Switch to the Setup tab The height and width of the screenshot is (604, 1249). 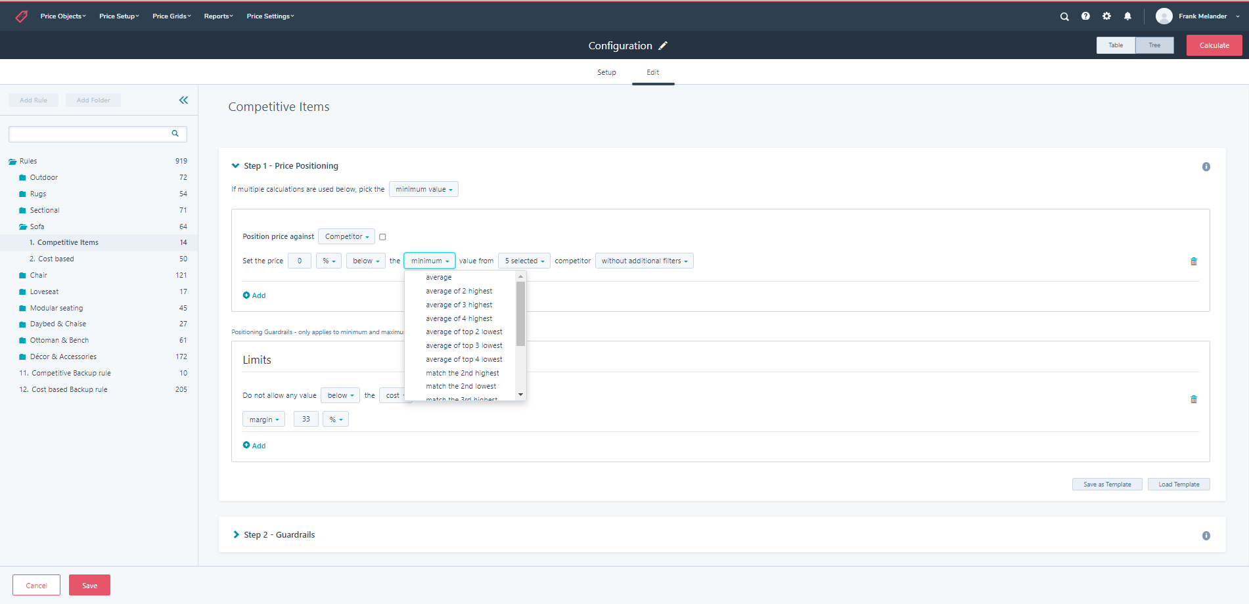tap(606, 72)
